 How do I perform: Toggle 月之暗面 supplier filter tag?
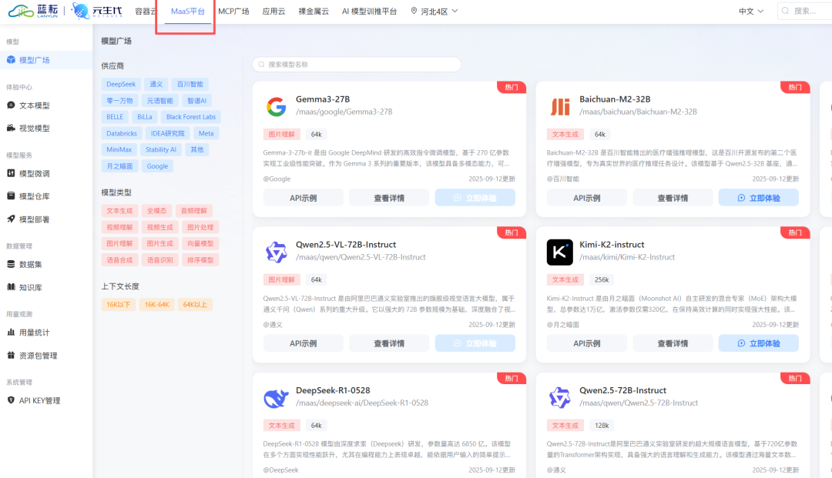119,166
